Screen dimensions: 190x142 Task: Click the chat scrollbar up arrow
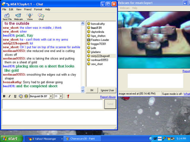point(83,23)
